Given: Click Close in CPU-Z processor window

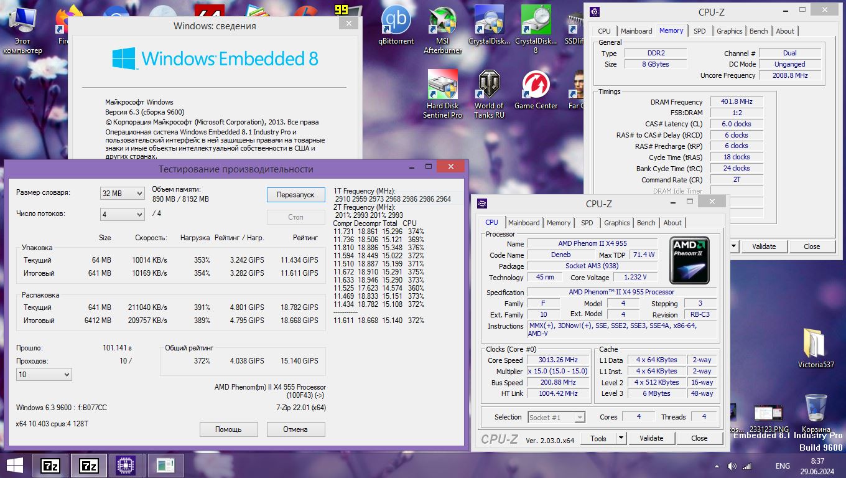Looking at the screenshot, I should click(700, 438).
